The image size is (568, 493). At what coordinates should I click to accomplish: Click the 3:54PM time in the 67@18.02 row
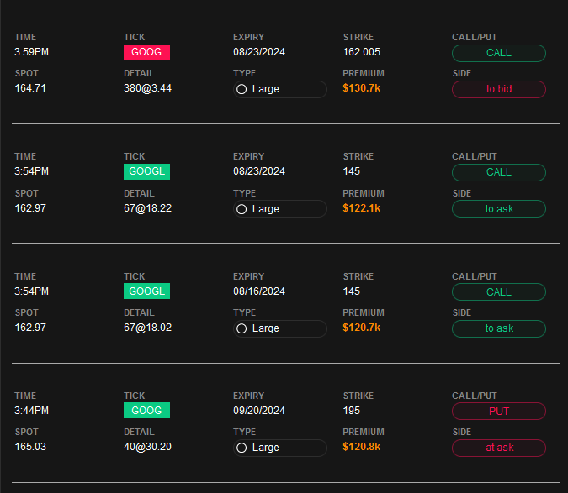click(x=31, y=291)
